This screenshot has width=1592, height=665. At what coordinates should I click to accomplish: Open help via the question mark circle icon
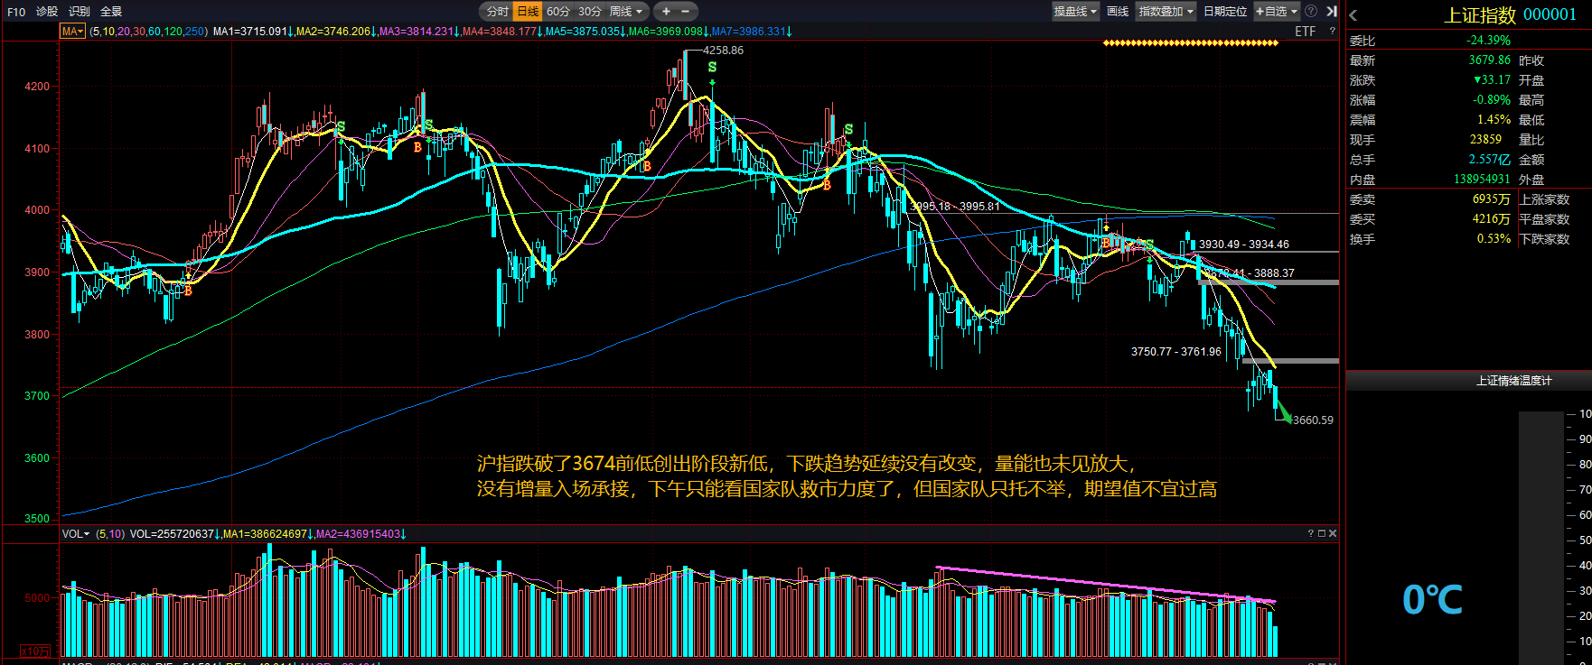pos(1311,11)
